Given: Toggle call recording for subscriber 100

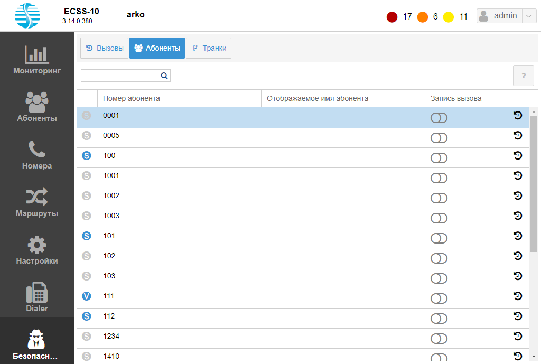Looking at the screenshot, I should pyautogui.click(x=439, y=158).
